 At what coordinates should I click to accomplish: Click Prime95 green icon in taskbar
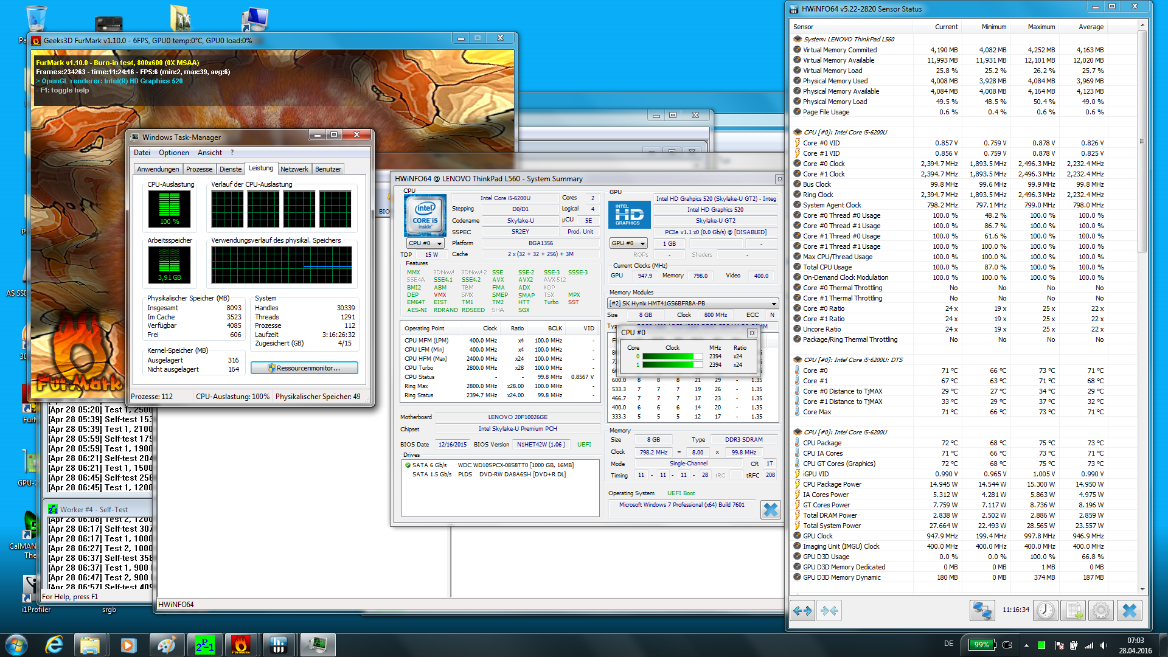(x=204, y=644)
